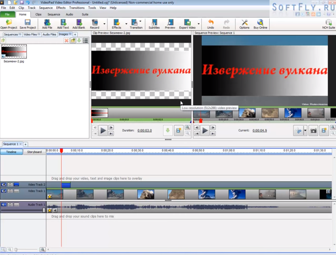This screenshot has width=336, height=255.
Task: Hide Video Track 2 with its eye toggle
Action: [x=4, y=185]
